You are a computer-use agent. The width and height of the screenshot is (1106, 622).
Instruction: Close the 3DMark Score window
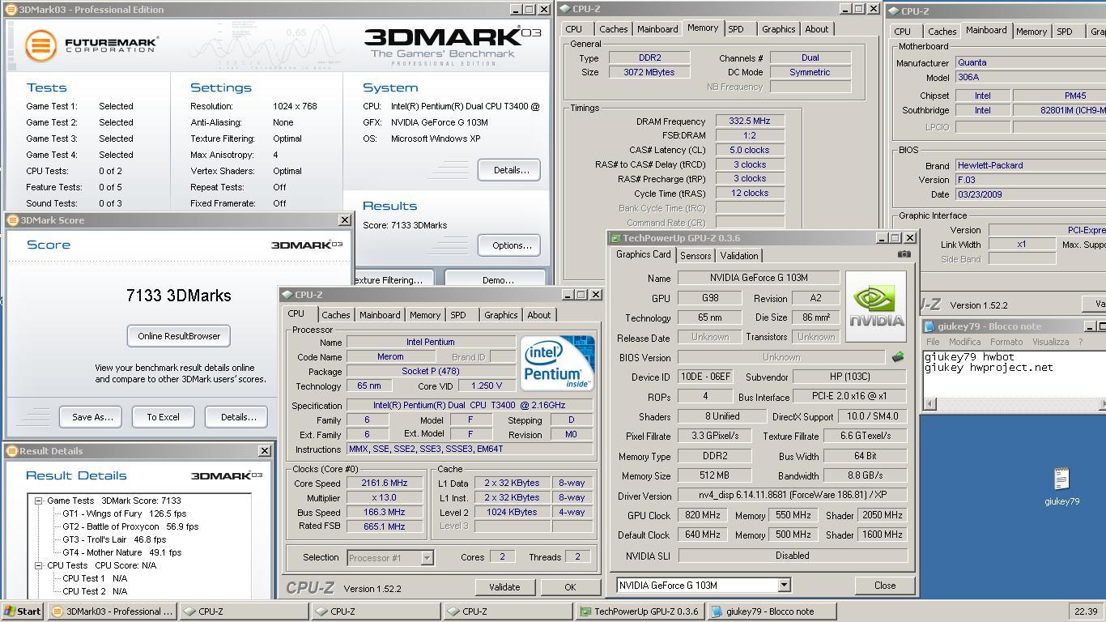(344, 220)
